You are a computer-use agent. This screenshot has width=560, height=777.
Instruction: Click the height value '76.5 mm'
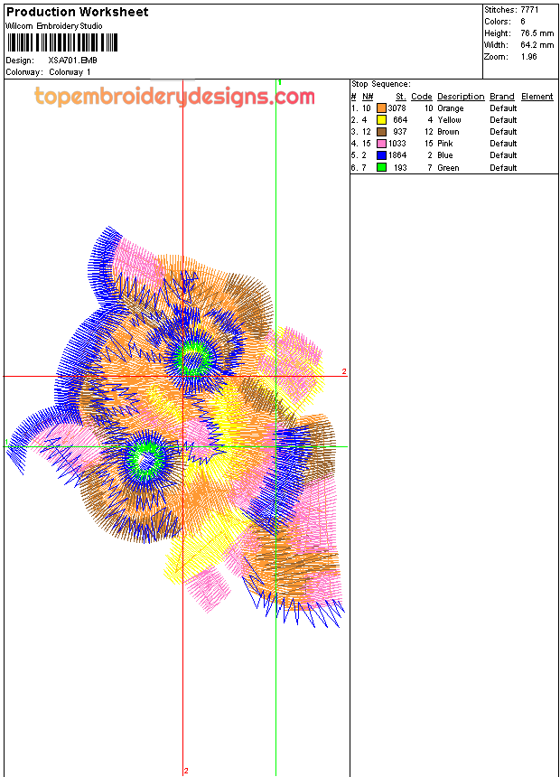tap(537, 33)
